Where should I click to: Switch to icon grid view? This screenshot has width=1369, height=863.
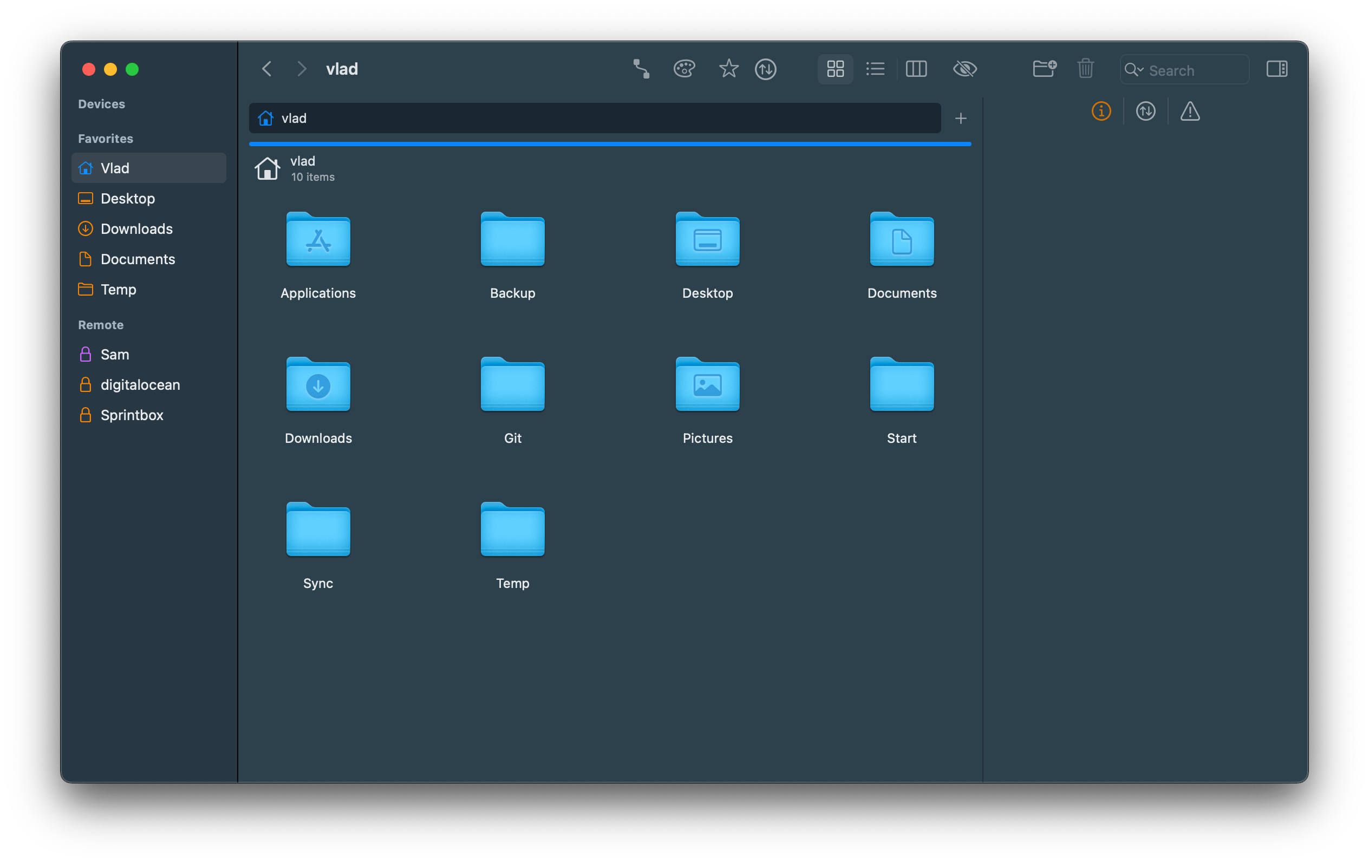(835, 69)
